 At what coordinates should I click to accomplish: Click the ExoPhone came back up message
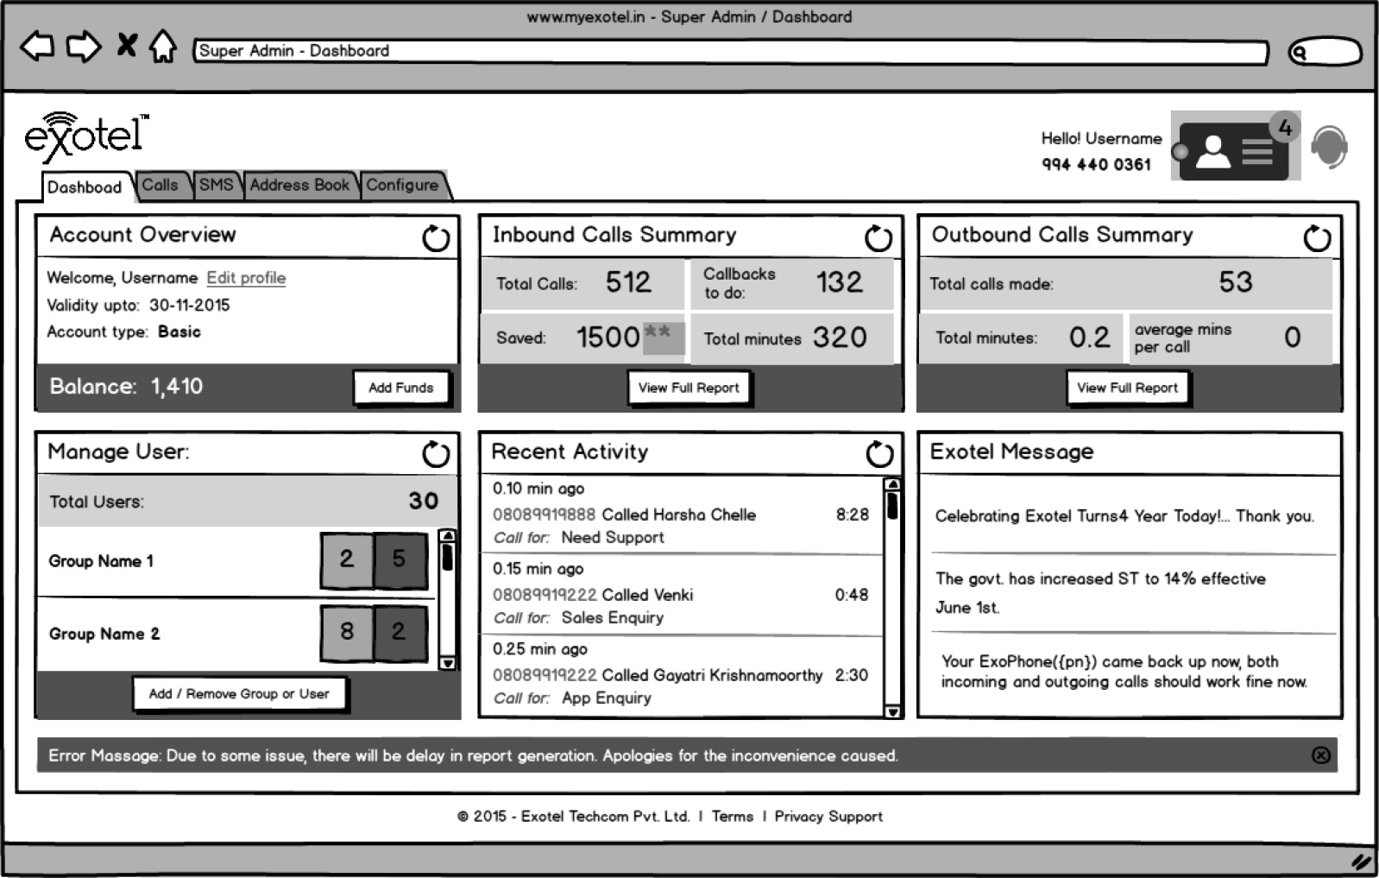(1124, 672)
